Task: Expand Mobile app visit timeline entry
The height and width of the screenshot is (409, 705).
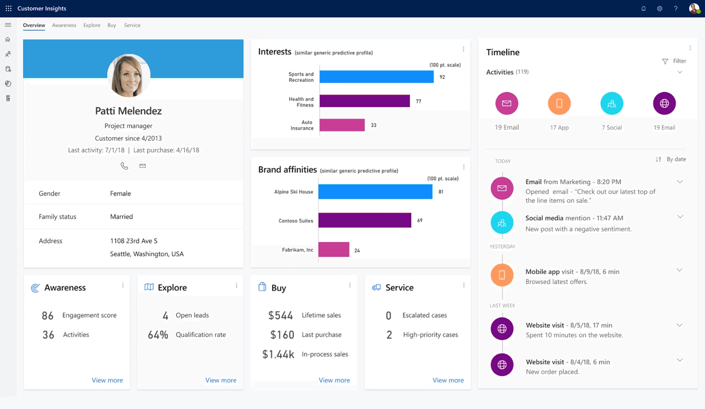Action: point(679,270)
